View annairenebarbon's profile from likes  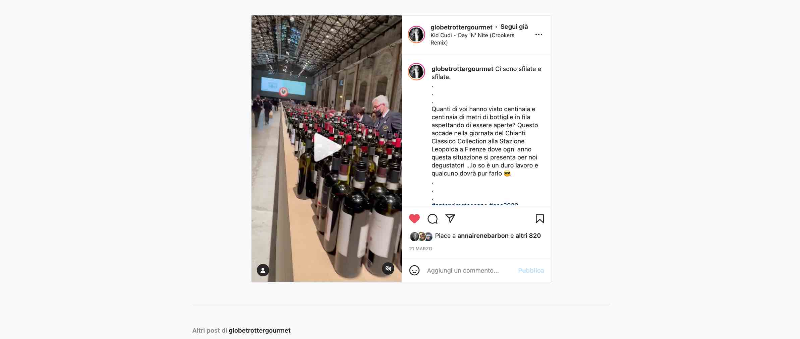tap(483, 235)
